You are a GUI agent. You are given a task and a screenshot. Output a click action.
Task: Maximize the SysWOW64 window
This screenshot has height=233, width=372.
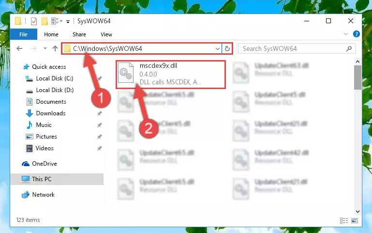[328, 21]
